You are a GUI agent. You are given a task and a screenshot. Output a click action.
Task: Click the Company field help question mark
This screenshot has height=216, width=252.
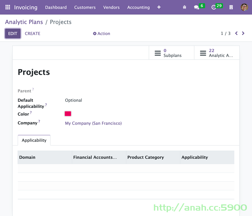pyautogui.click(x=39, y=121)
